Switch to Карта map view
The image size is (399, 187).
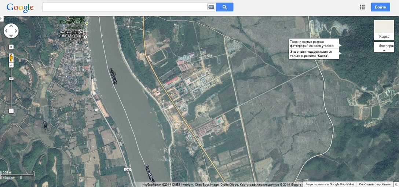click(384, 30)
